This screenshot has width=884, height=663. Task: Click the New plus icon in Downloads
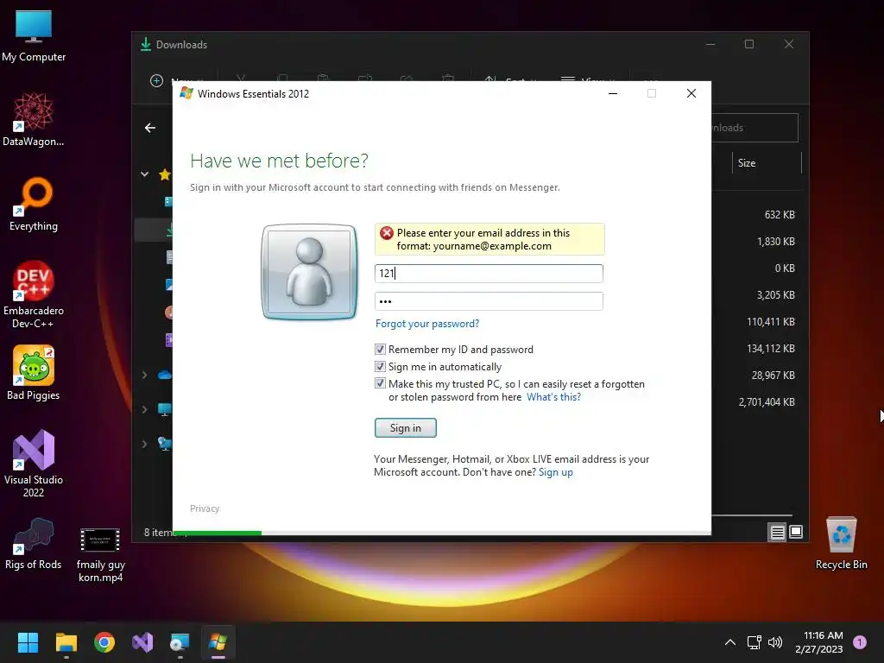click(157, 80)
